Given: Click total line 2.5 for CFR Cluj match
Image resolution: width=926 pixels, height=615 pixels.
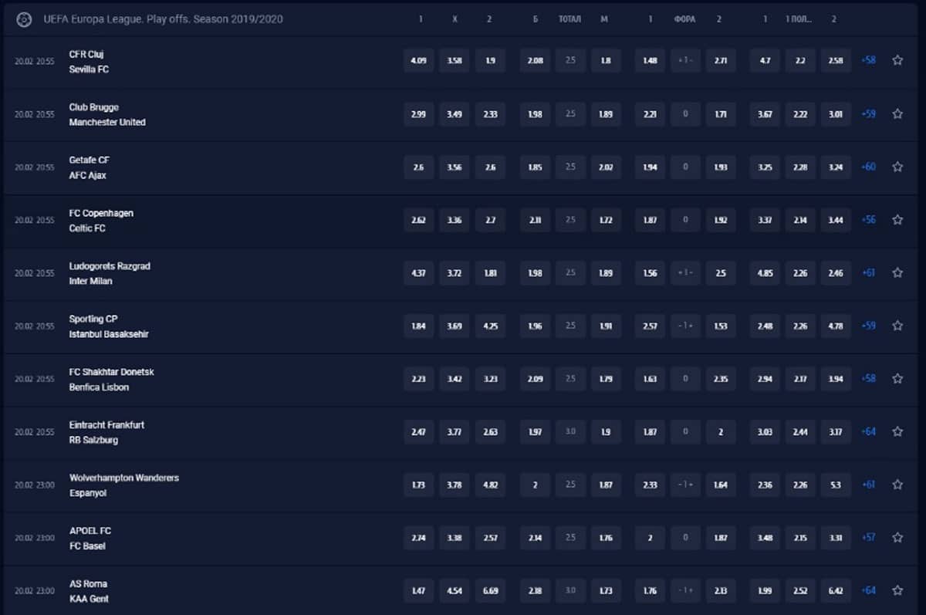Looking at the screenshot, I should 570,60.
